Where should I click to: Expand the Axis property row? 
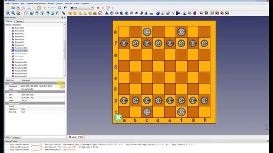coord(7,98)
